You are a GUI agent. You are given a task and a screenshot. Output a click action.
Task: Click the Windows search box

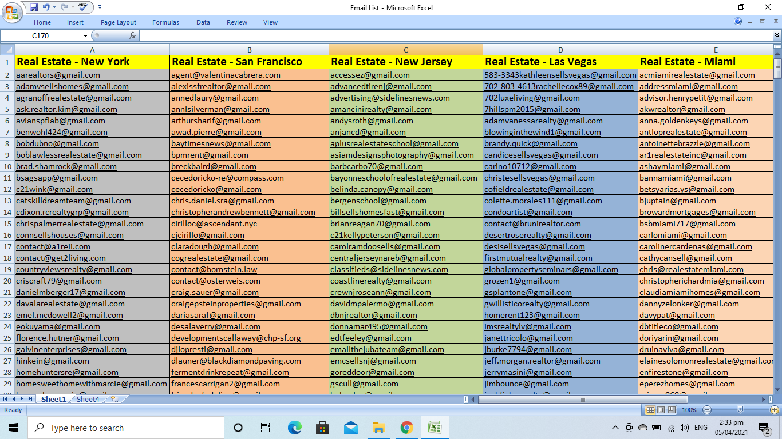126,428
